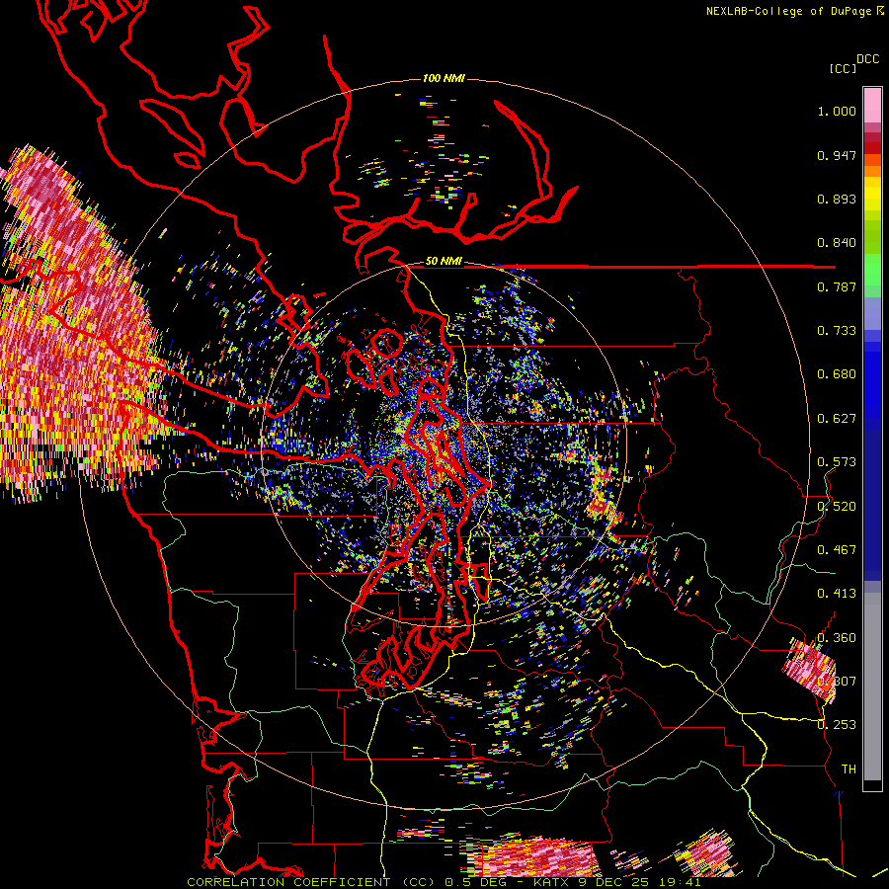Click the 0.413 legend value
Viewport: 889px width, 889px height.
click(x=837, y=594)
